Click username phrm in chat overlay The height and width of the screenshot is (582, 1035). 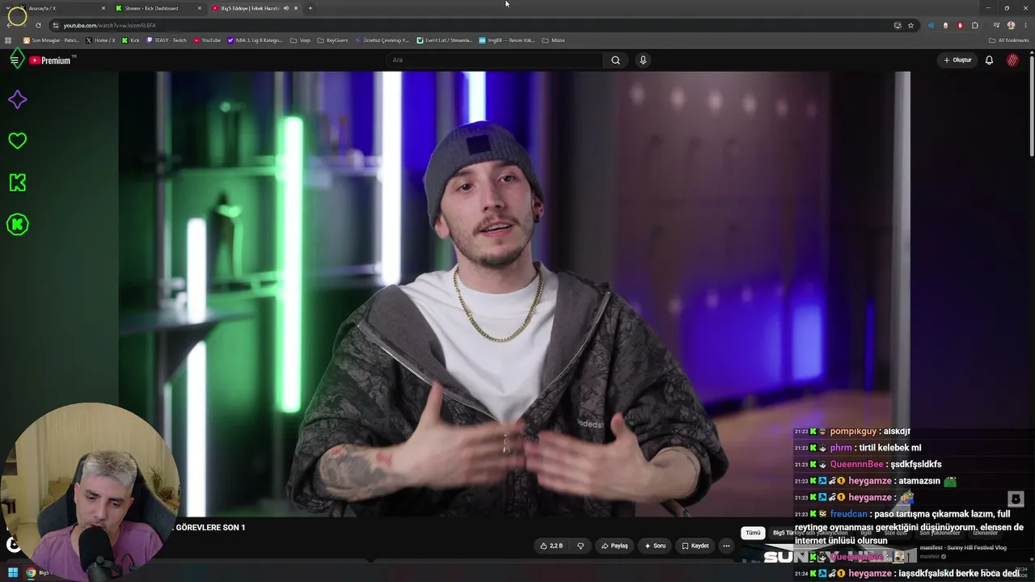click(841, 448)
